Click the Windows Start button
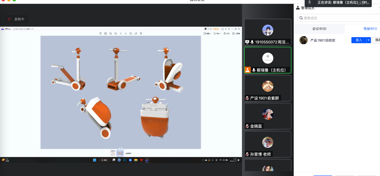The height and width of the screenshot is (176, 380). point(95,160)
